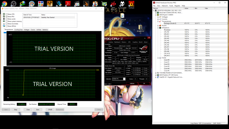Enable the Stress system memory checkbox
This screenshot has height=129, width=229.
pos(7,21)
